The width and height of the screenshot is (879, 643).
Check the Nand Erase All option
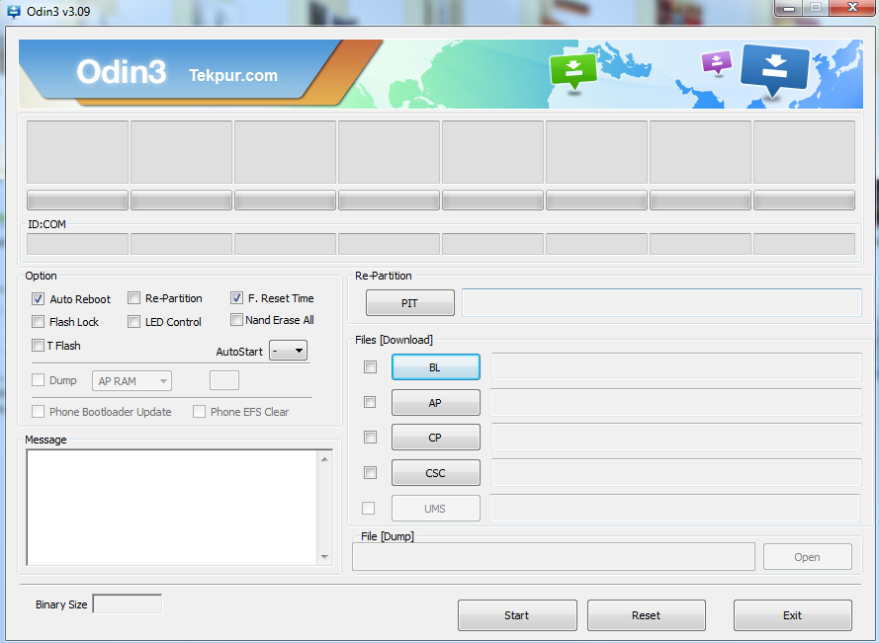pos(236,320)
